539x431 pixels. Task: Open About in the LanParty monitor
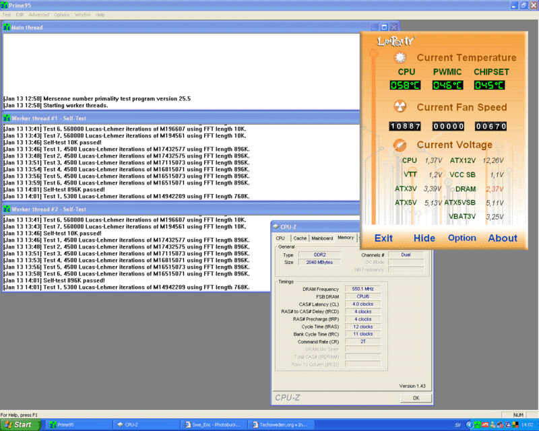(x=503, y=238)
